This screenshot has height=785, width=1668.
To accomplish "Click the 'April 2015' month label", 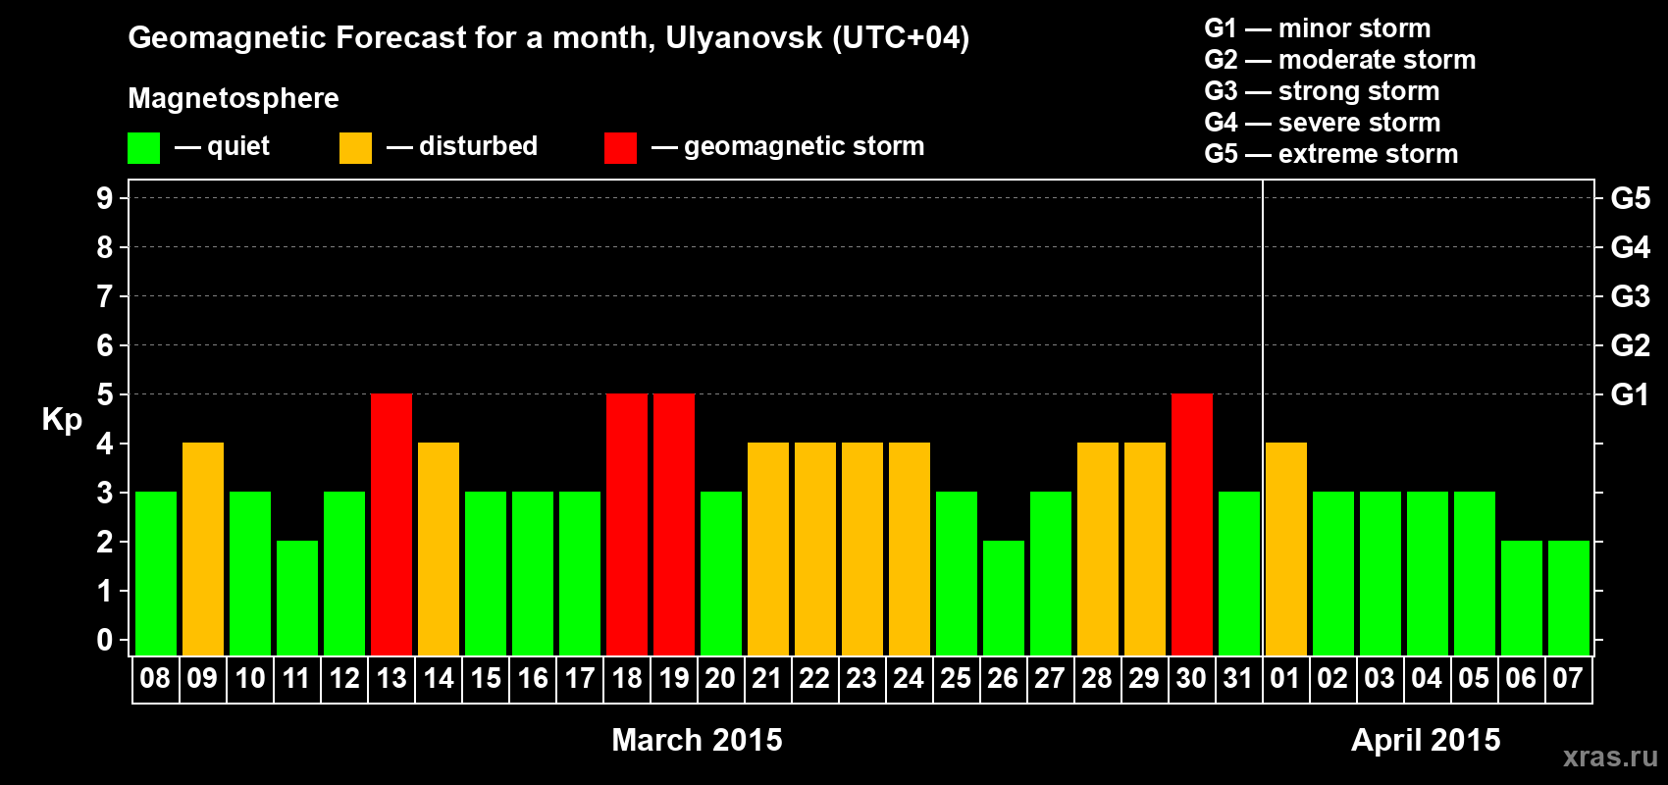I will pyautogui.click(x=1426, y=739).
